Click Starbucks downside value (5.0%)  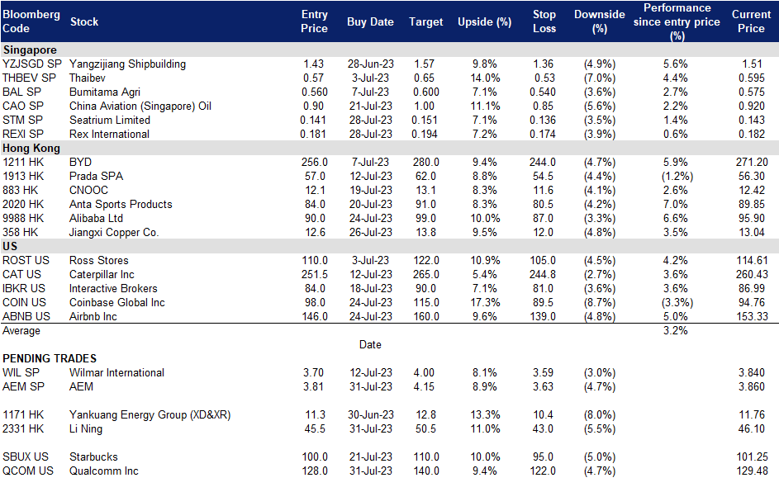click(600, 457)
